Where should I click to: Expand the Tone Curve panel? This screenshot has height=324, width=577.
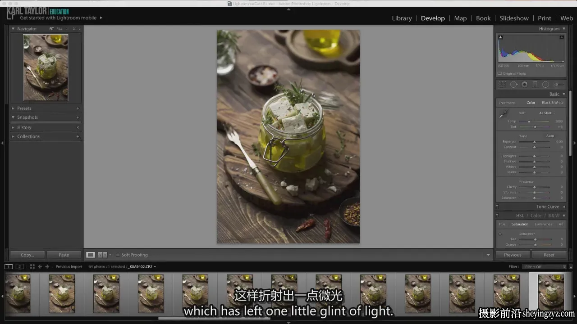coord(563,207)
